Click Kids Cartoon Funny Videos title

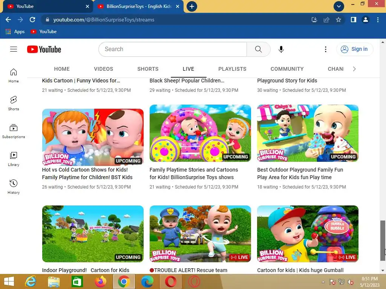click(81, 81)
